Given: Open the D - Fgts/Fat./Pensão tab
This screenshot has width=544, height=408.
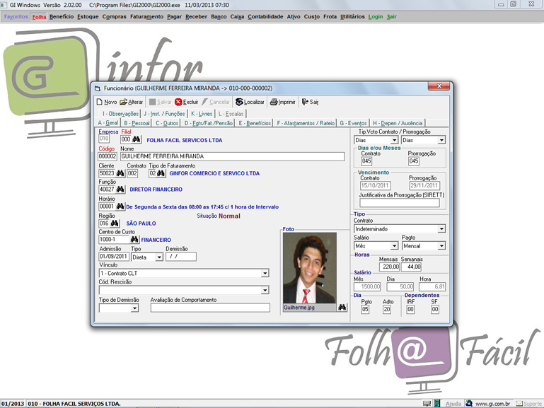Looking at the screenshot, I should [209, 123].
